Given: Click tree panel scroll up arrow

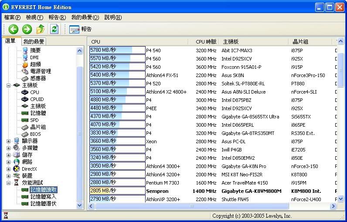Looking at the screenshot, I should [80, 51].
